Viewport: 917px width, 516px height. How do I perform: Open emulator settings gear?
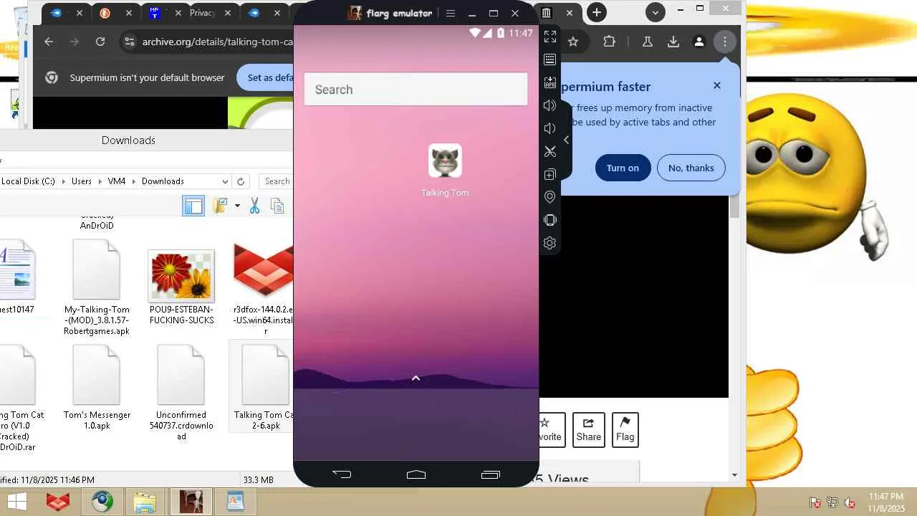[x=550, y=243]
